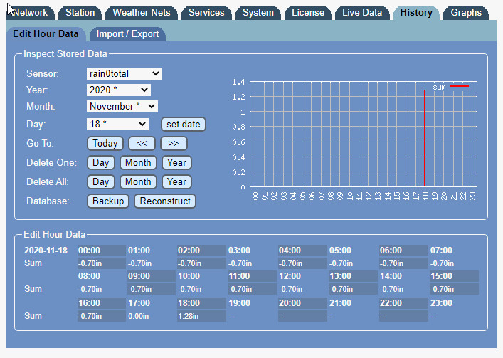Click Year in the Delete One row
Viewport: 503px width, 358px height.
(x=176, y=163)
